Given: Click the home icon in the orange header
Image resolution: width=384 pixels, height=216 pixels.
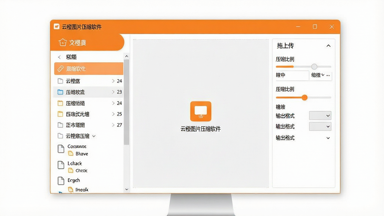Looking at the screenshot, I should coord(63,42).
